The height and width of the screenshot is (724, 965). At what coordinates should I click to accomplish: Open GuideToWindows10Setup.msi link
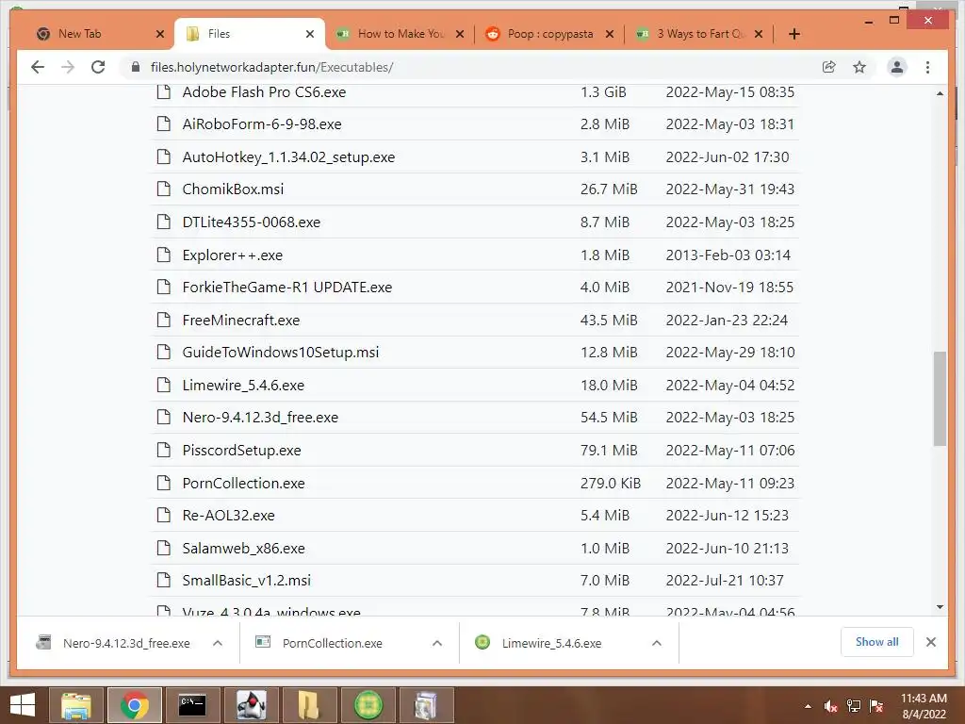(x=281, y=353)
